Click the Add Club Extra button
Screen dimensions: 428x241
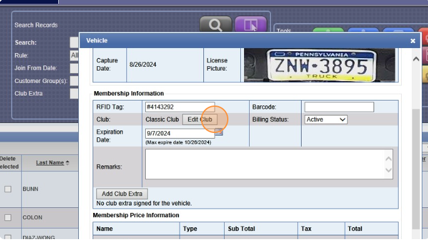click(122, 194)
